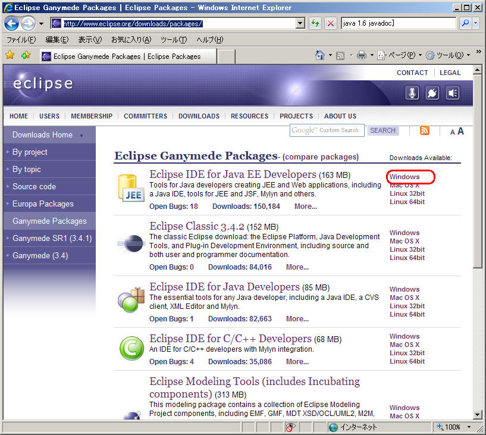Click the microphone icon in Eclipse header
The width and height of the screenshot is (486, 435).
[x=412, y=93]
